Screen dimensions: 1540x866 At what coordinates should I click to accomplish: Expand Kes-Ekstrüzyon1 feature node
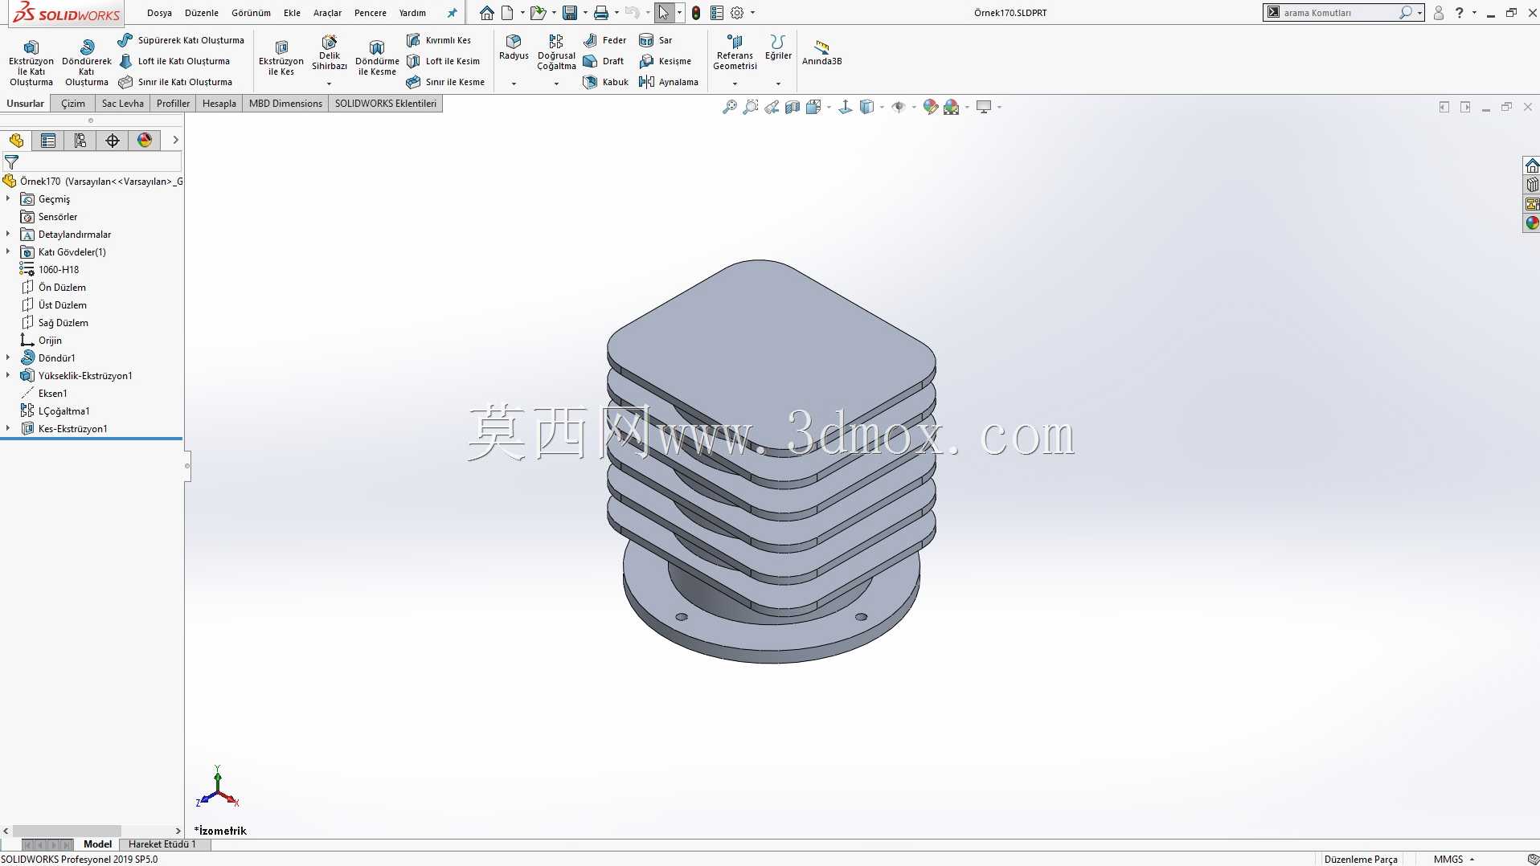coord(8,428)
